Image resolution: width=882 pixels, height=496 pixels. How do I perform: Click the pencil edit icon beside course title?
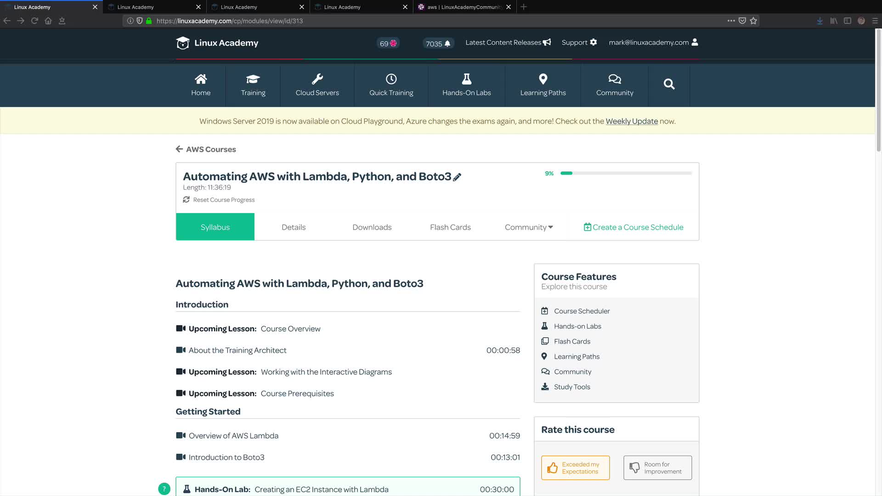pos(457,177)
